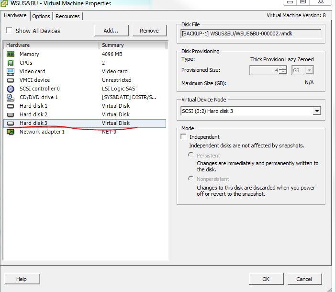
Task: Switch to the Hardware tab
Action: click(x=15, y=16)
